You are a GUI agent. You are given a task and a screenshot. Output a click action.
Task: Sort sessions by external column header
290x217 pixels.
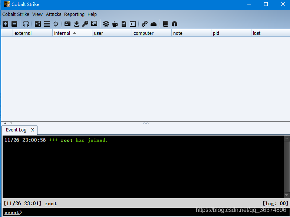point(33,33)
